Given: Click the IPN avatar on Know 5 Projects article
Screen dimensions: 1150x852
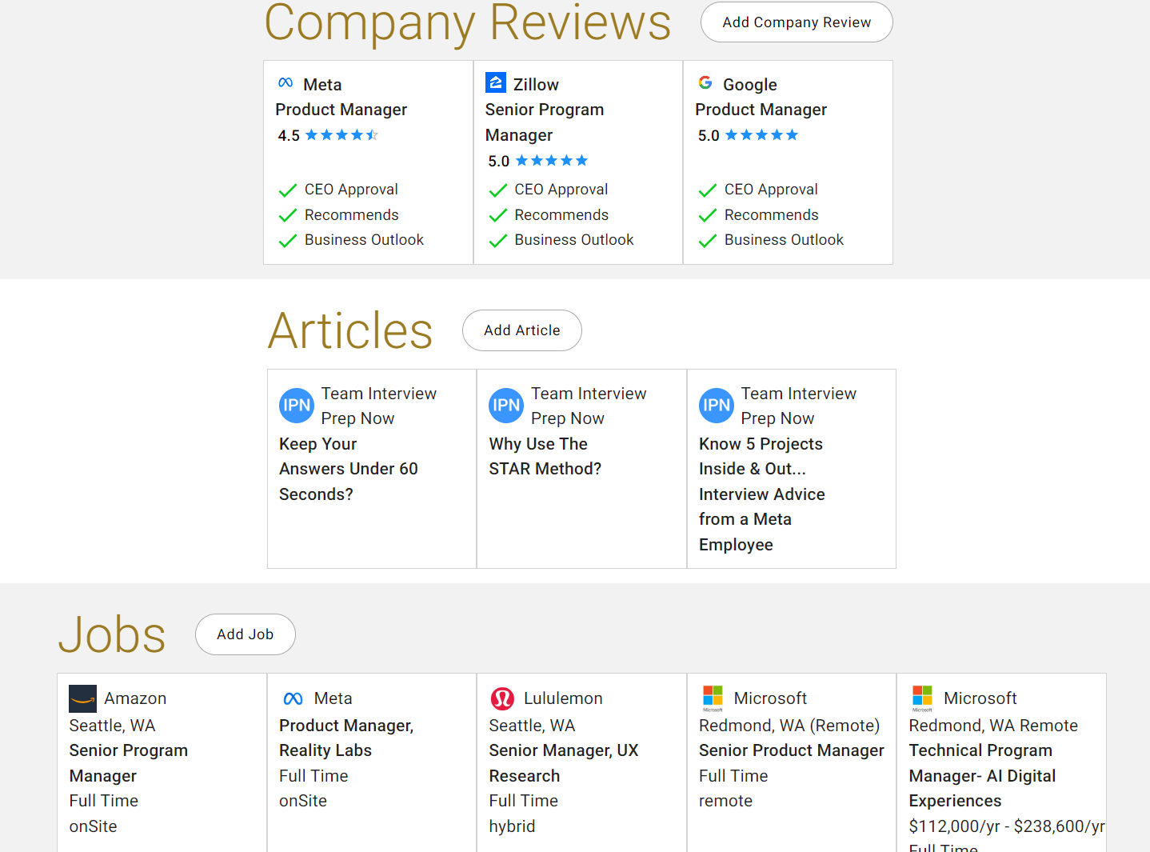Looking at the screenshot, I should (717, 406).
